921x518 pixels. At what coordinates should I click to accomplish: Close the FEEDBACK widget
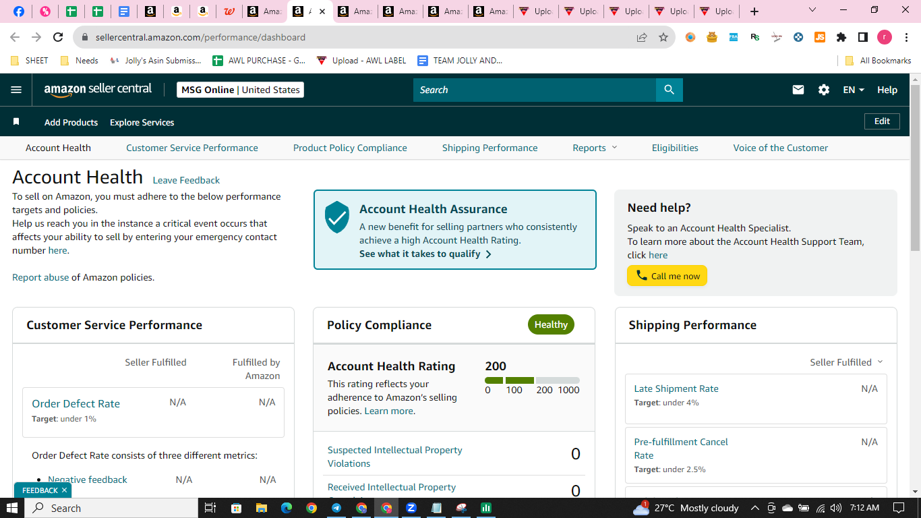coord(64,490)
